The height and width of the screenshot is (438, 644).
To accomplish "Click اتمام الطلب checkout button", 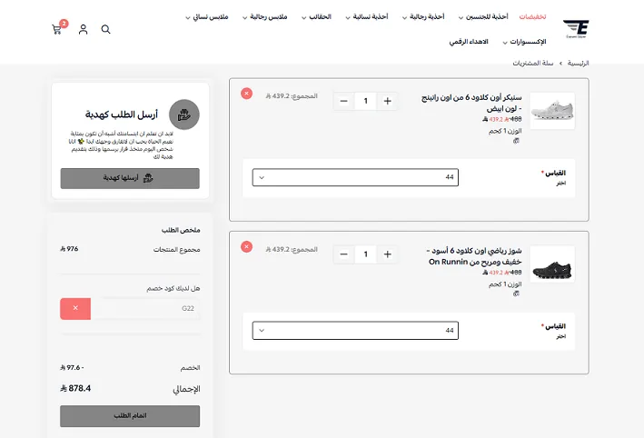I will pyautogui.click(x=130, y=416).
